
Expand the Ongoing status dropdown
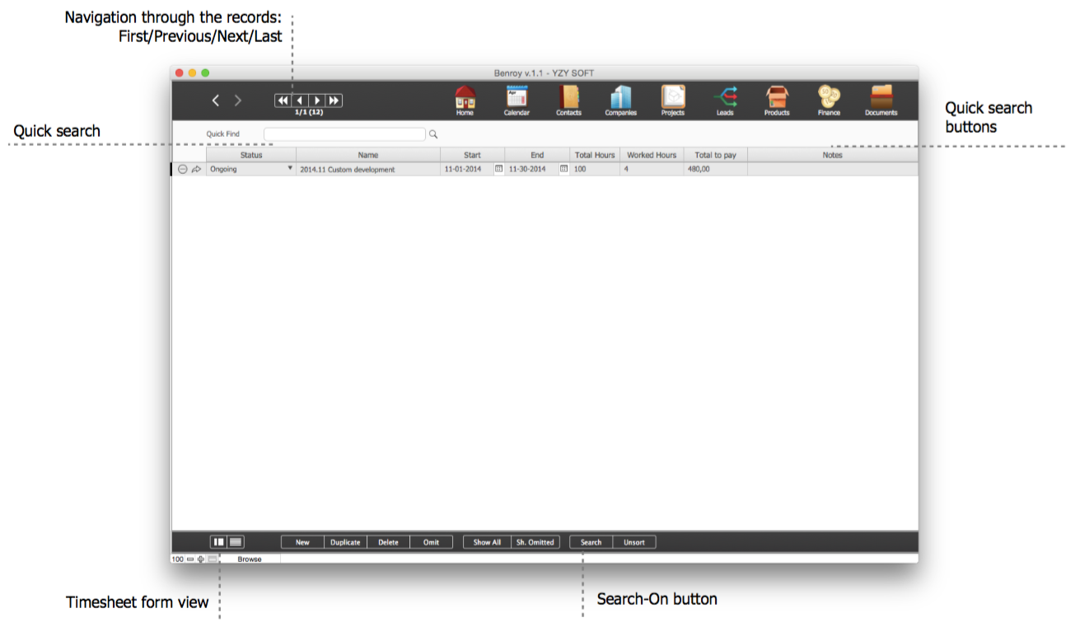click(x=290, y=168)
